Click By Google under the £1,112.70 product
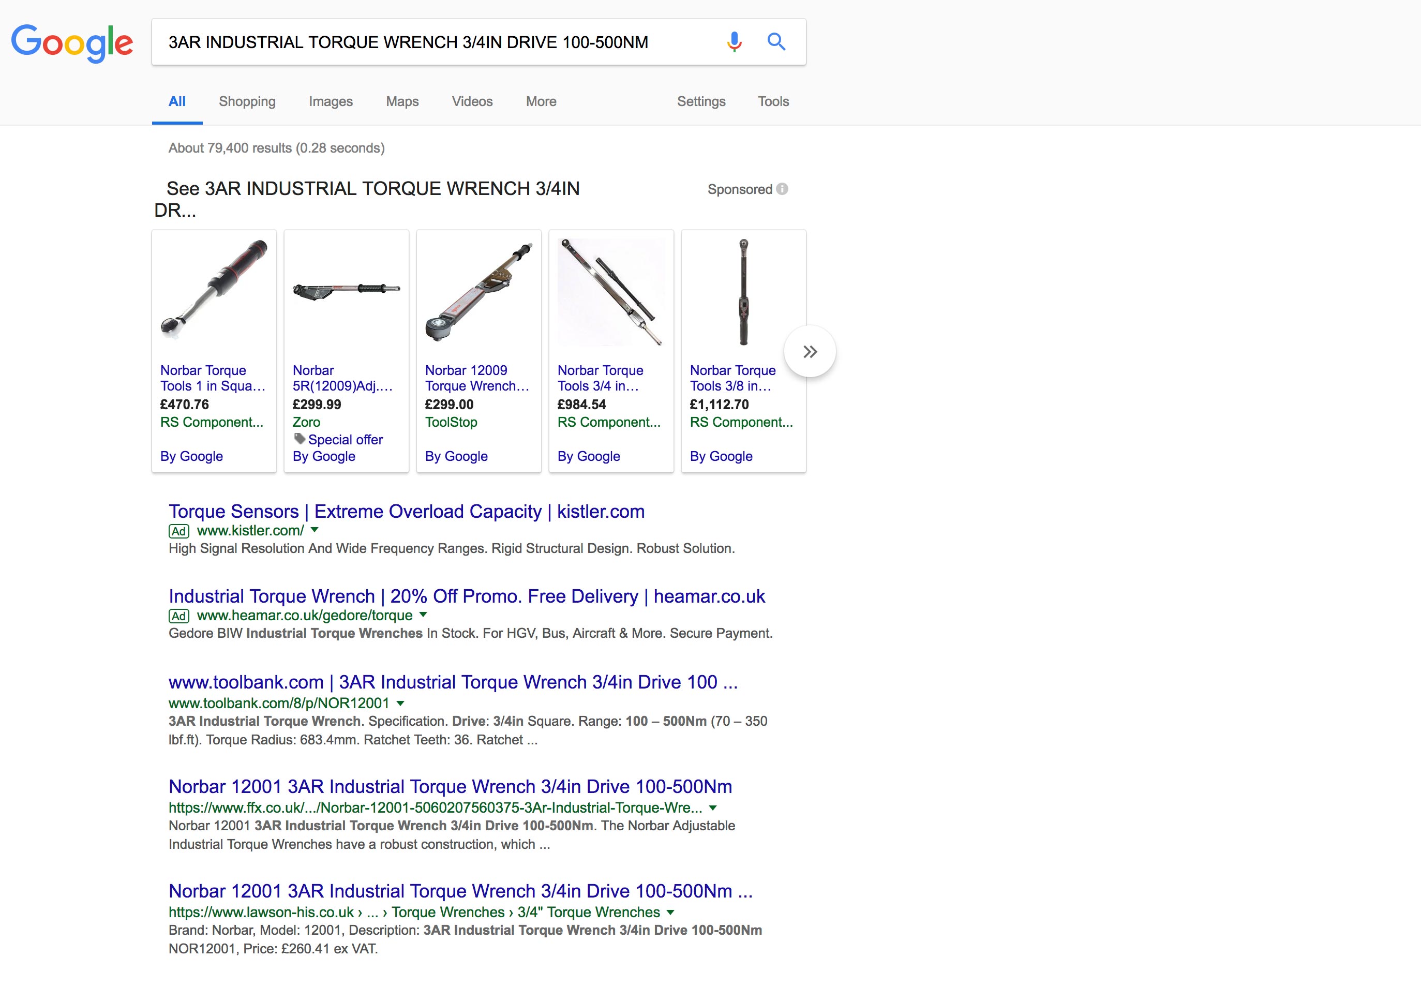 721,456
